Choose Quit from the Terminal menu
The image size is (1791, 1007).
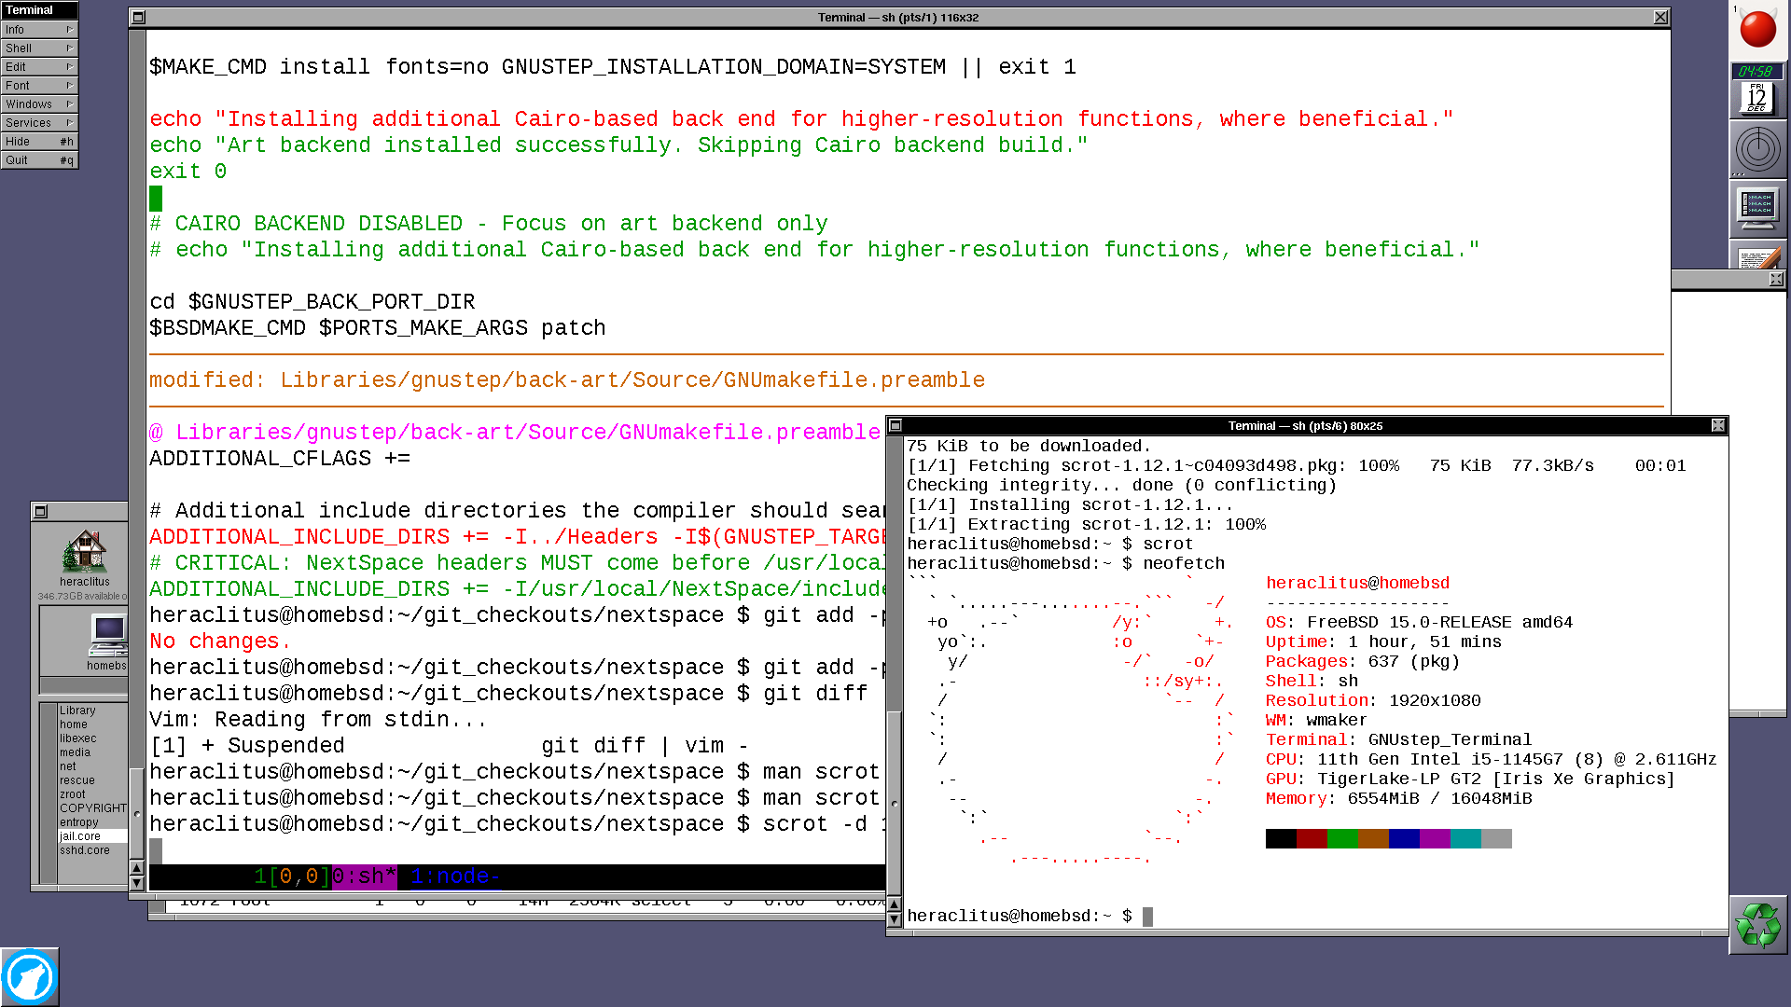pyautogui.click(x=37, y=159)
